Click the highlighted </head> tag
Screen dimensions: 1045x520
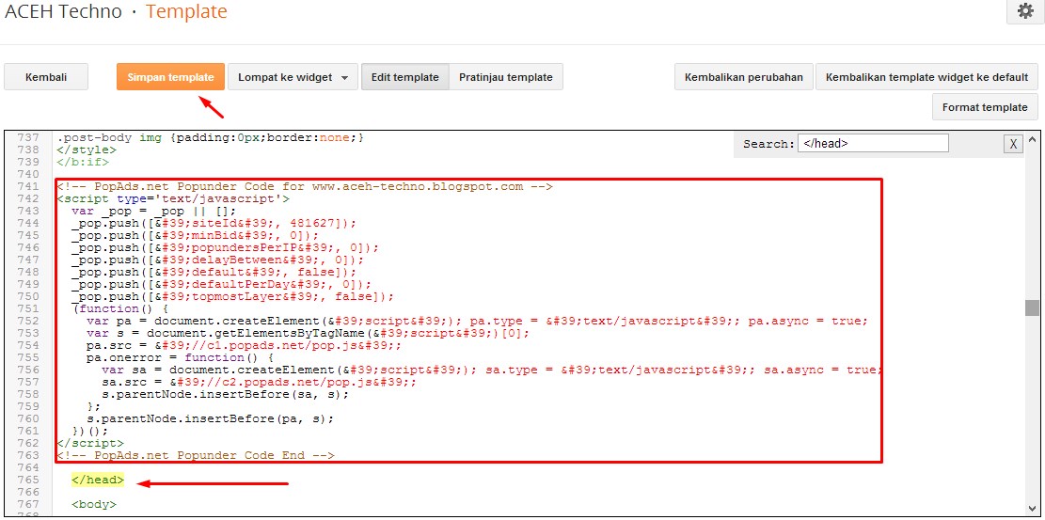98,480
